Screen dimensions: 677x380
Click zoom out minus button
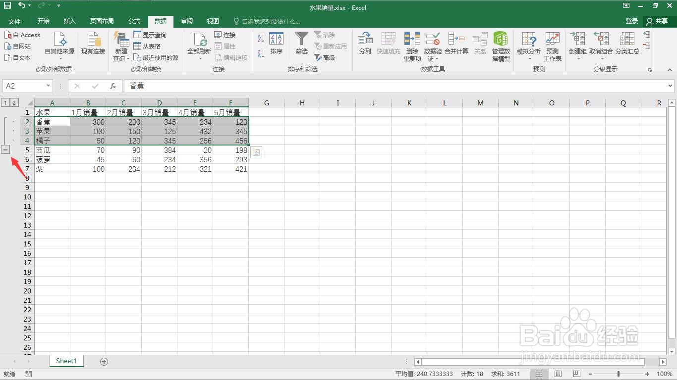590,374
